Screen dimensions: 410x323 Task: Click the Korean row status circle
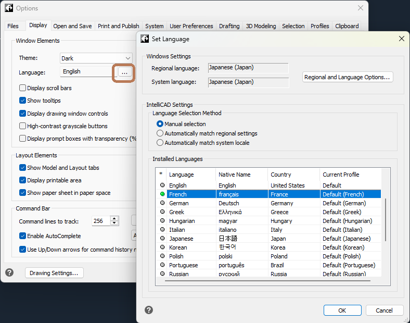point(162,247)
